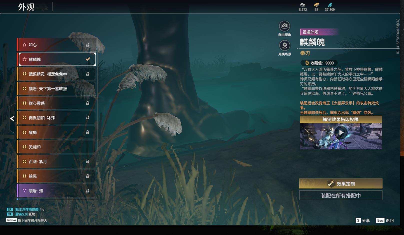
Task: Click the lock icon on 倒反阴阳·冰锋
Action: 88,118
